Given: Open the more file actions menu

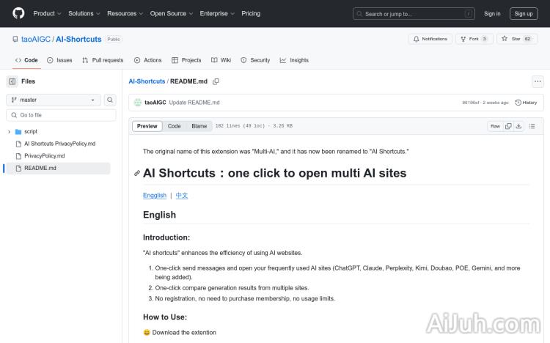Looking at the screenshot, I should click(538, 81).
